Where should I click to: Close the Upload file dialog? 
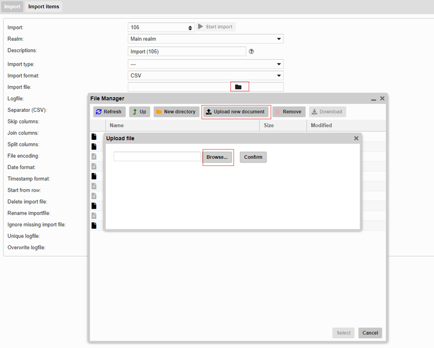pyautogui.click(x=356, y=138)
